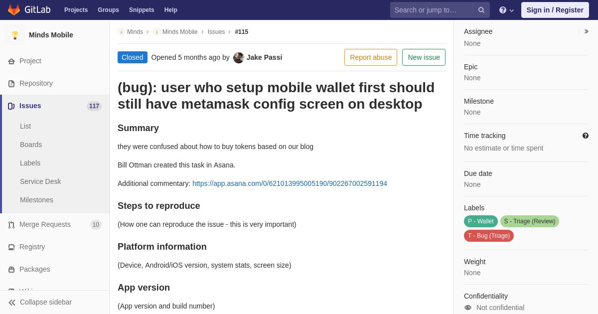Click the Due date section label

(478, 173)
